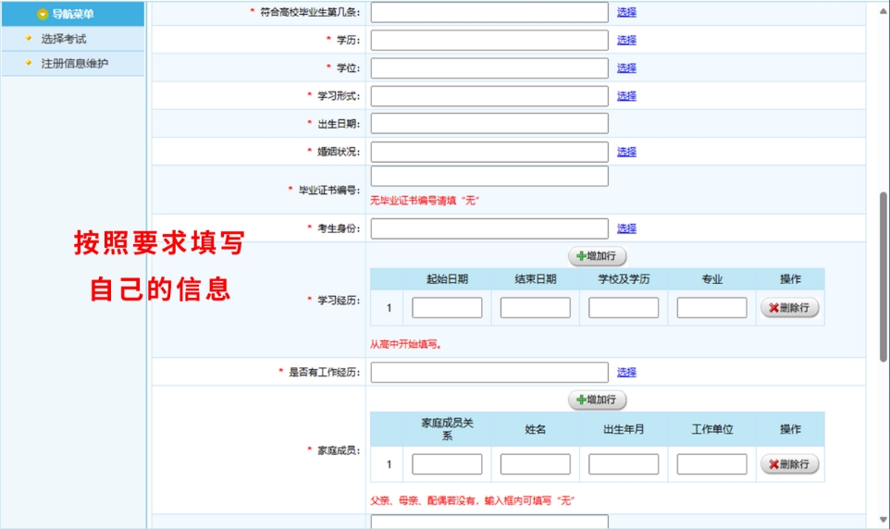Click 增加行 button in 家庭成员 section
The image size is (890, 529).
(597, 400)
